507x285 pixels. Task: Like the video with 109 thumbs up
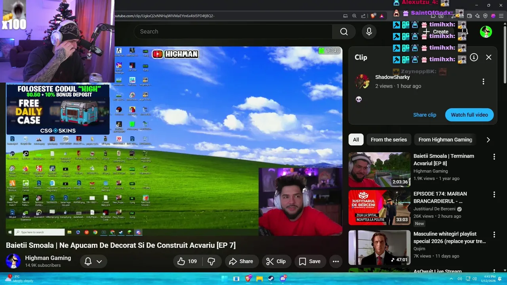coord(187,261)
